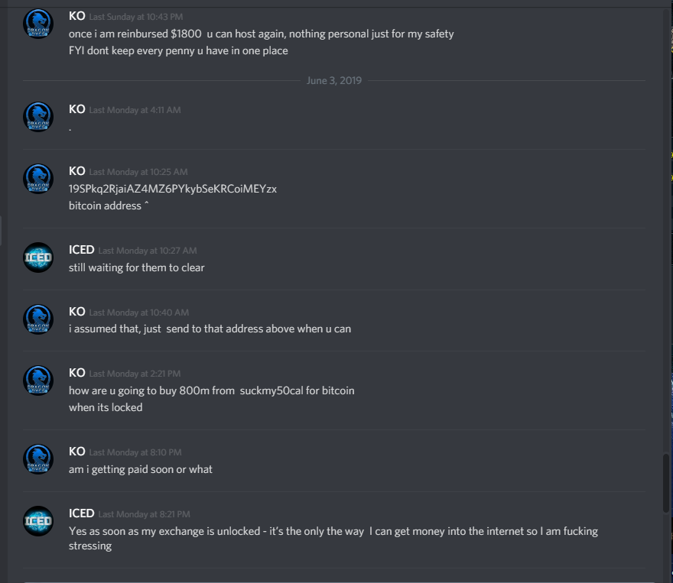Click KO's avatar next to 4:11 AM message
673x583 pixels.
click(38, 117)
